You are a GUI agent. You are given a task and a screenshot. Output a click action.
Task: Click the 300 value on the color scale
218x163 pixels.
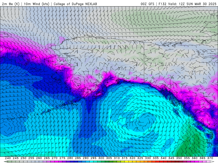[101, 158]
